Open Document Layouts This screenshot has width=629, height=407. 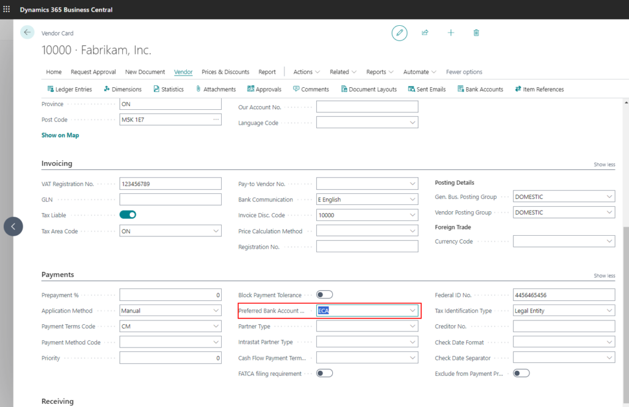tap(369, 89)
